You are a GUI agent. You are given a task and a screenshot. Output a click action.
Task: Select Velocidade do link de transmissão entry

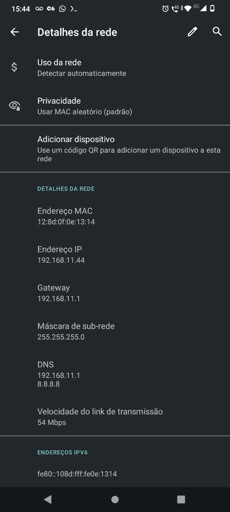coord(115,416)
